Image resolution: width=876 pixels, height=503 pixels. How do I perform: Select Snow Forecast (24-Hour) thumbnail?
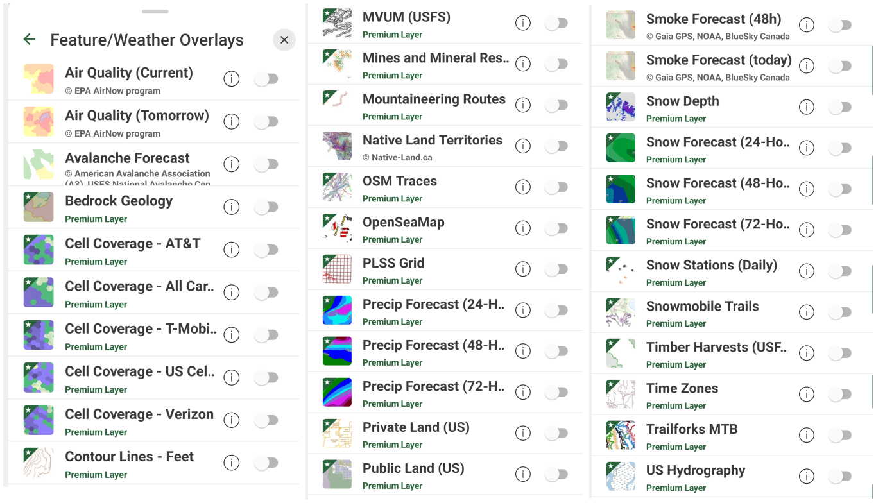pyautogui.click(x=621, y=148)
